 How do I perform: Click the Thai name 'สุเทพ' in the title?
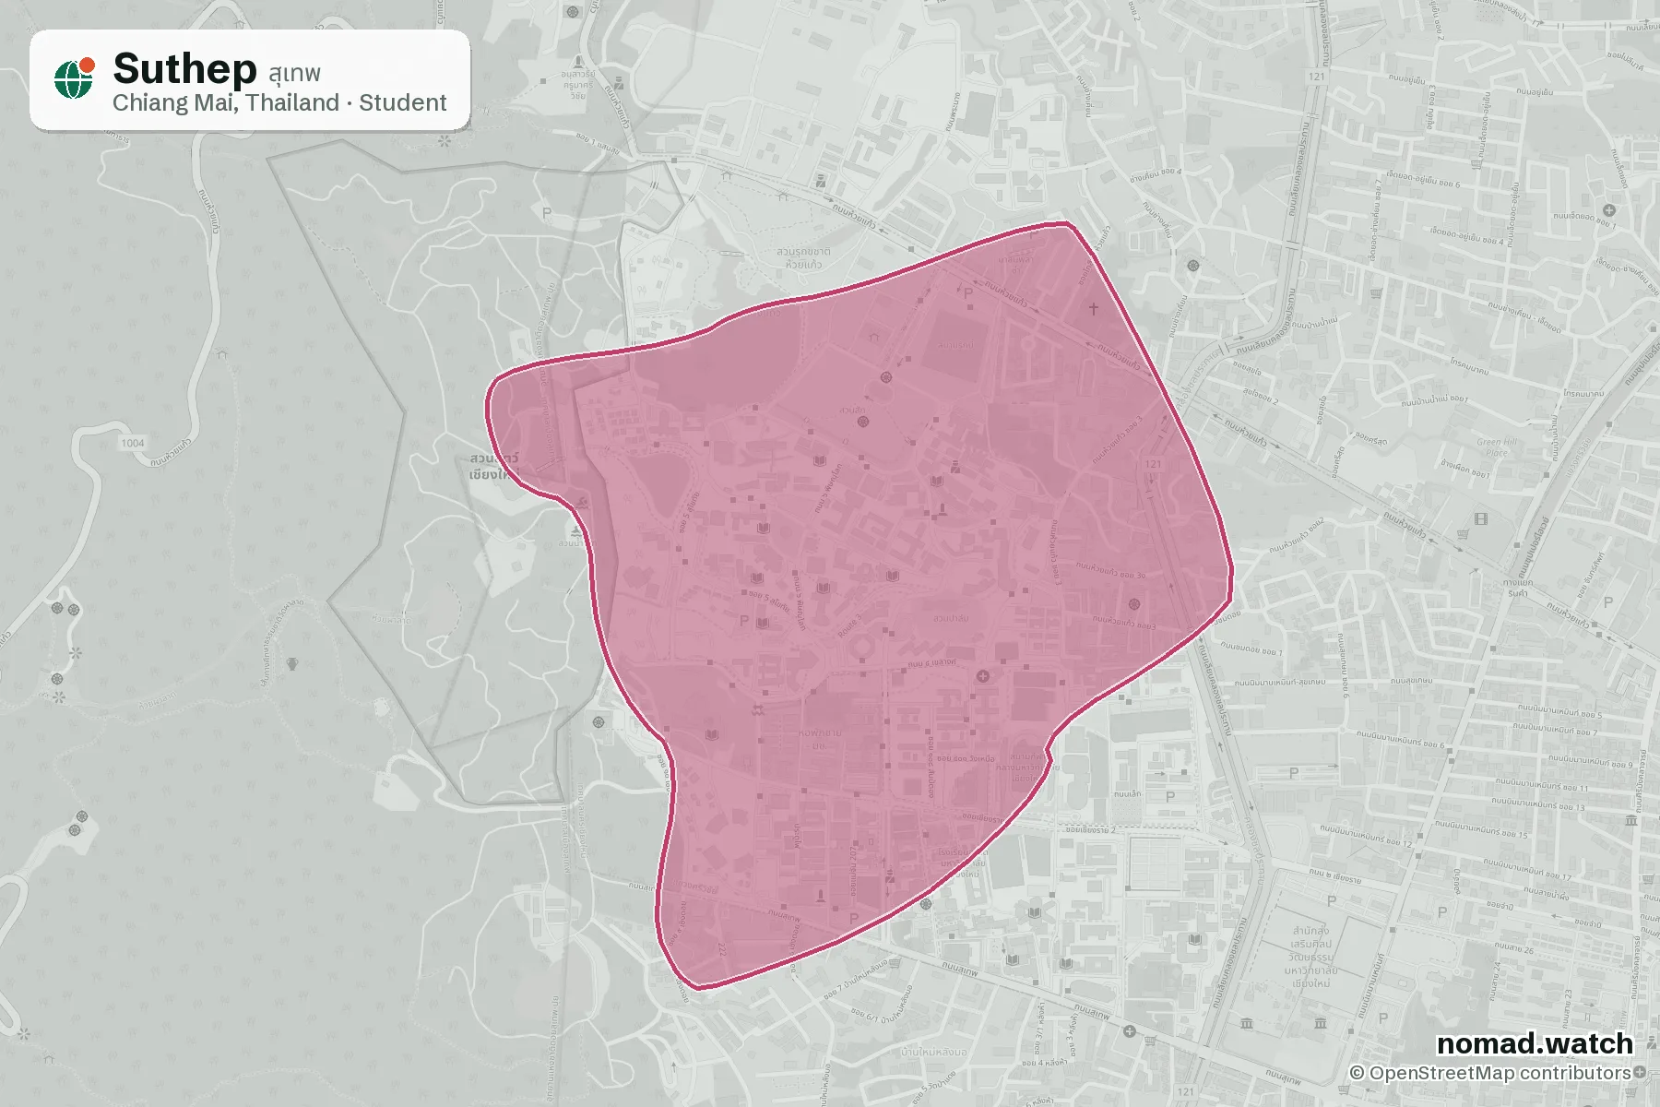tap(295, 73)
